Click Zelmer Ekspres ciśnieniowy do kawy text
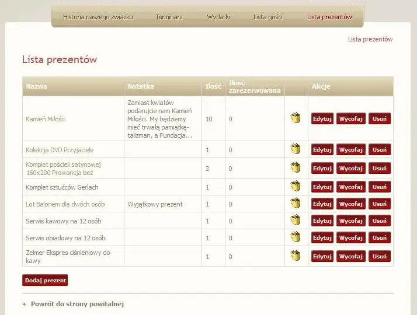The image size is (417, 315). 68,257
